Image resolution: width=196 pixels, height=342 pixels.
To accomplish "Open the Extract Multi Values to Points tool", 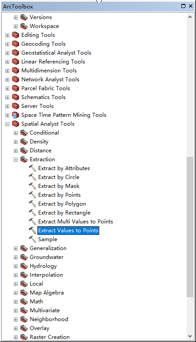I will (x=75, y=222).
